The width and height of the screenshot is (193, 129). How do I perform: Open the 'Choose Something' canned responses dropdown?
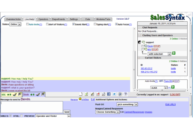(x=107, y=112)
